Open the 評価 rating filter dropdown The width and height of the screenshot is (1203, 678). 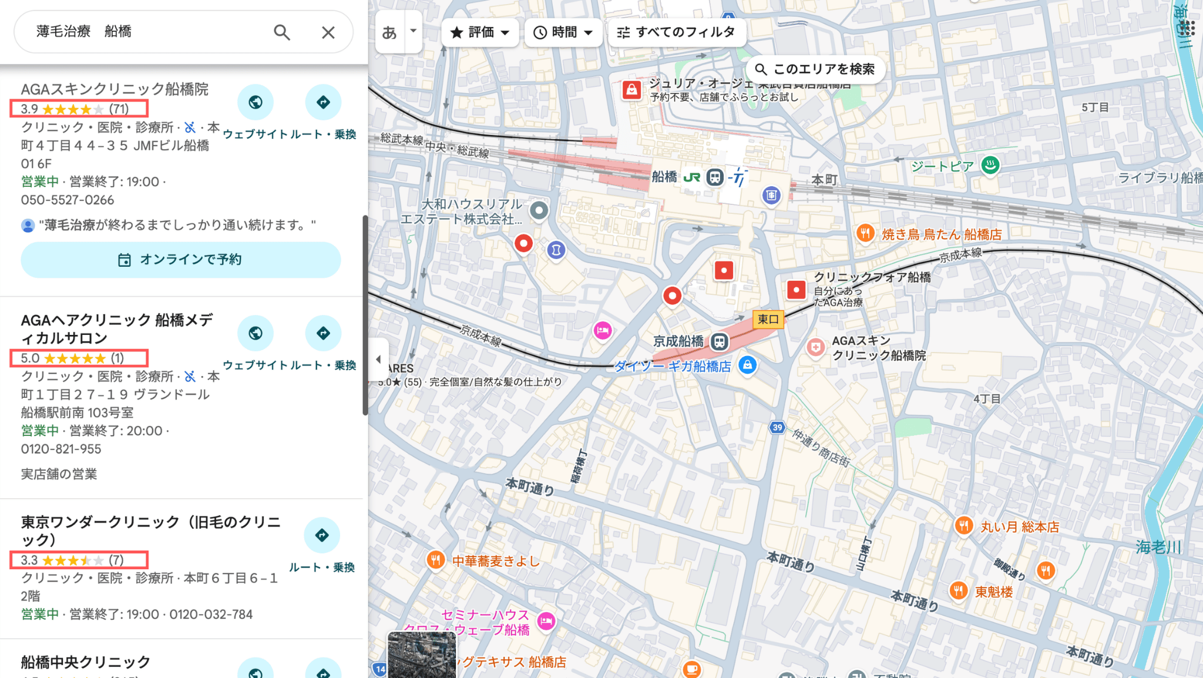[x=480, y=32]
